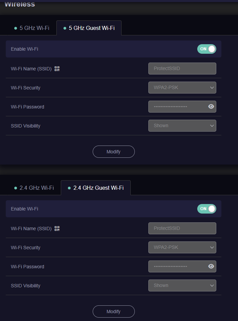Switch to the 2.4 GHz Wi-Fi tab
This screenshot has height=321, width=238.
tap(34, 188)
